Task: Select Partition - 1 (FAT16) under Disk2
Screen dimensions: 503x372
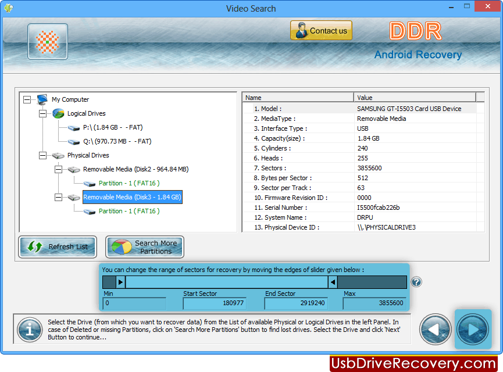Action: coord(129,183)
